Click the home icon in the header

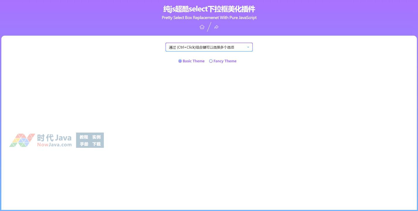tap(202, 27)
